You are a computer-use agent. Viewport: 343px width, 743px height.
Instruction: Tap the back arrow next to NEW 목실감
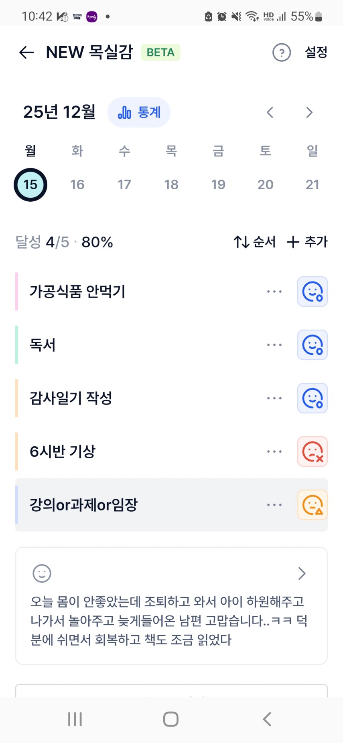pyautogui.click(x=26, y=53)
